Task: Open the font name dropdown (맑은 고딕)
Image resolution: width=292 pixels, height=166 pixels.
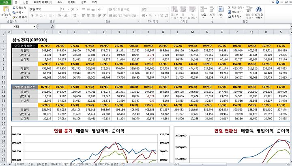Action: [59, 9]
